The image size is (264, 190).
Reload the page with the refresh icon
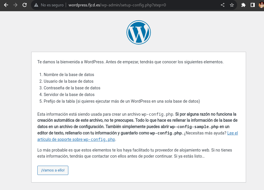25,5
